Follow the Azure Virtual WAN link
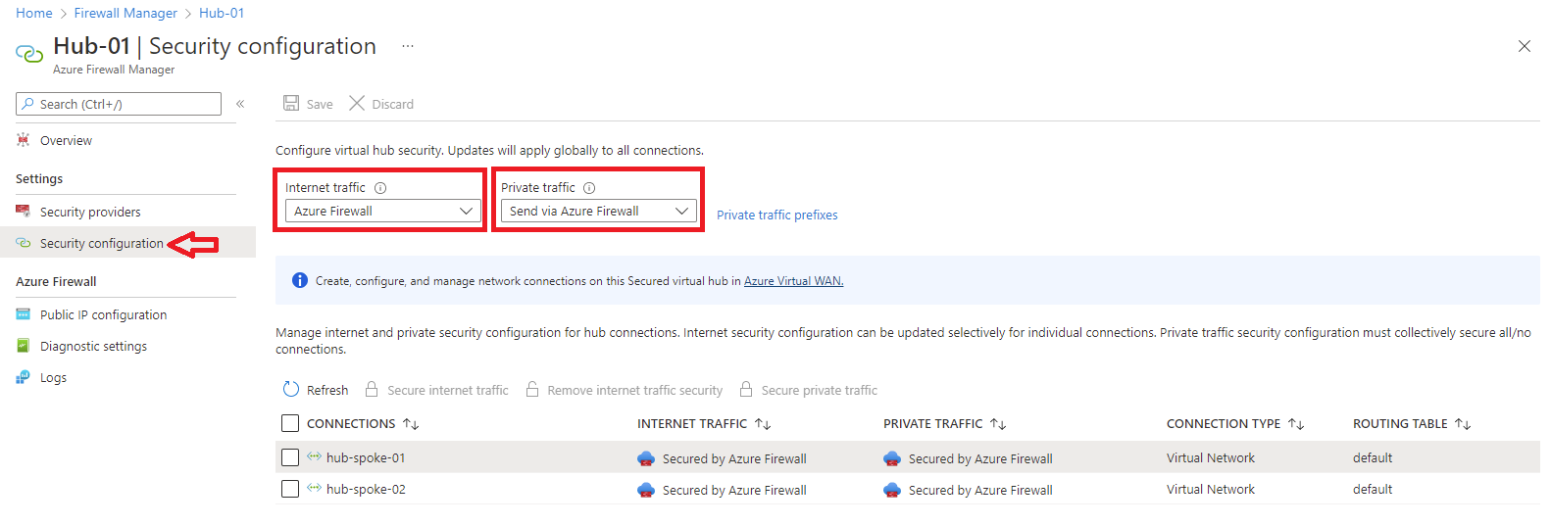 pos(793,281)
